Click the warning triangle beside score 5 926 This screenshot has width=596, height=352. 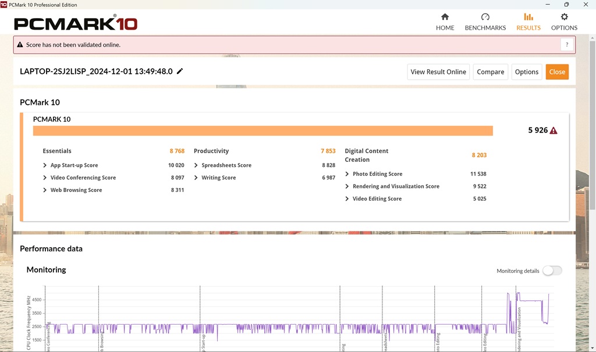click(554, 130)
